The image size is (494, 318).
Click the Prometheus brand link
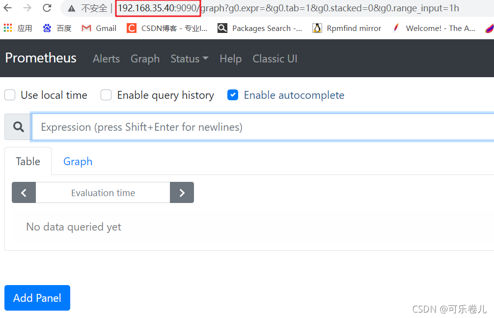[x=41, y=58]
